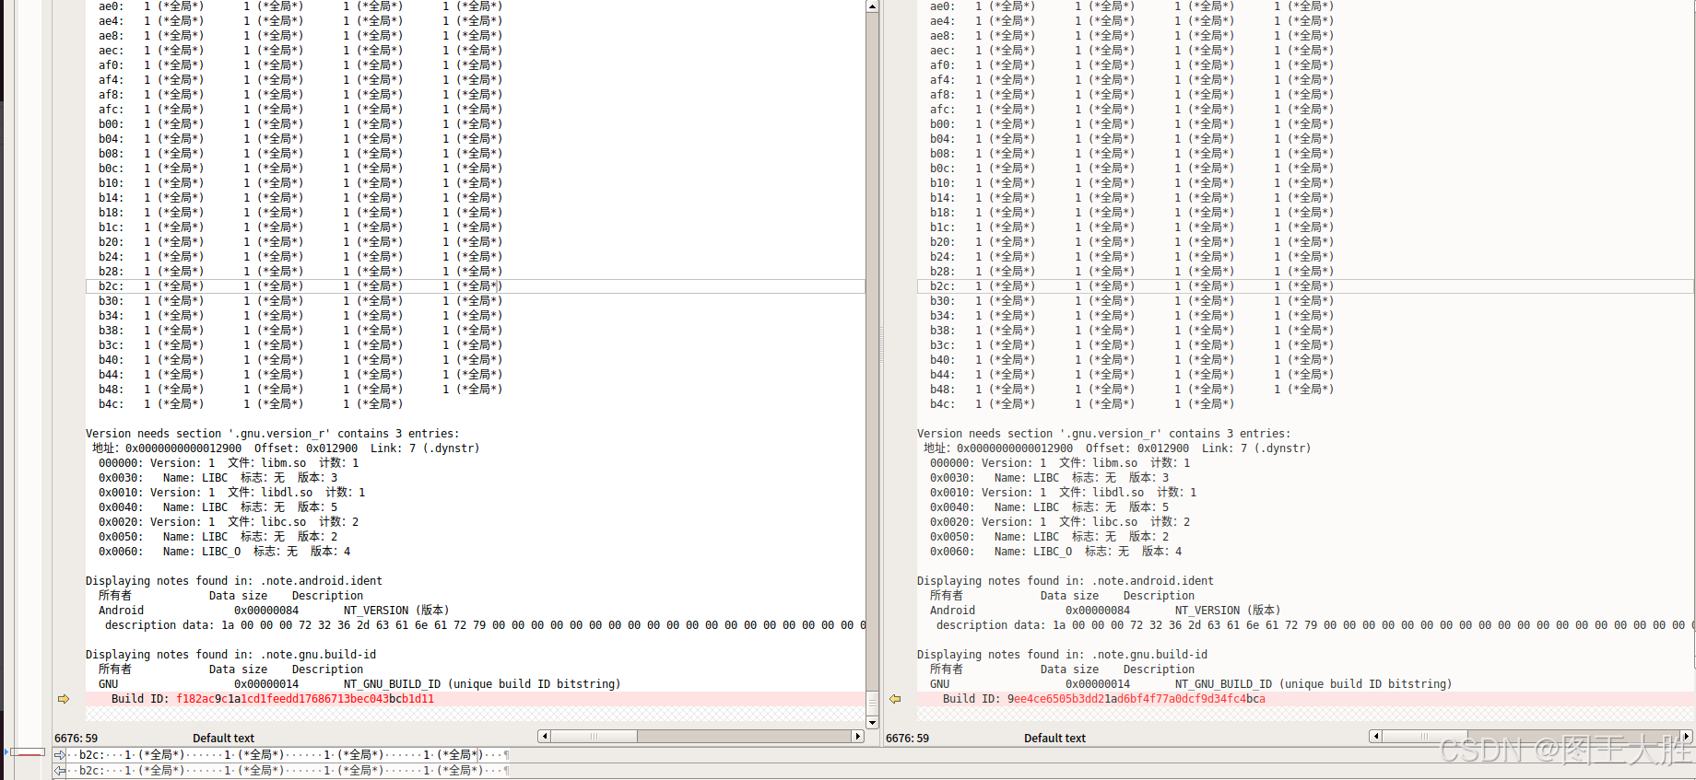The image size is (1696, 780).
Task: Click right pane Android NT_VERSION line
Action: 1105,611
